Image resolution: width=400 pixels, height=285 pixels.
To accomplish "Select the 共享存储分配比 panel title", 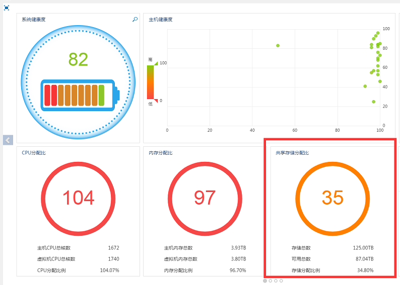I will [x=292, y=153].
